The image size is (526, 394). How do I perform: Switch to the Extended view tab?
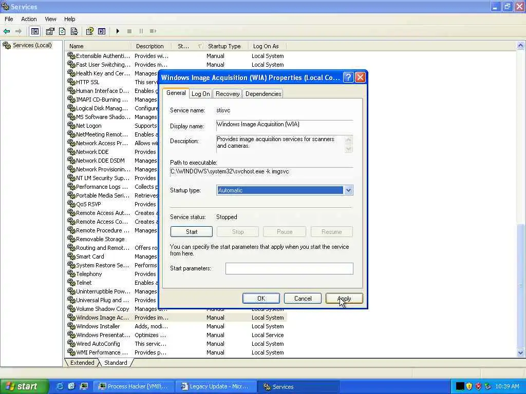82,363
